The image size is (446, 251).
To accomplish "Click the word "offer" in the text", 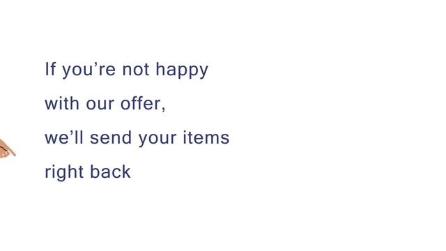I will click(x=140, y=103).
